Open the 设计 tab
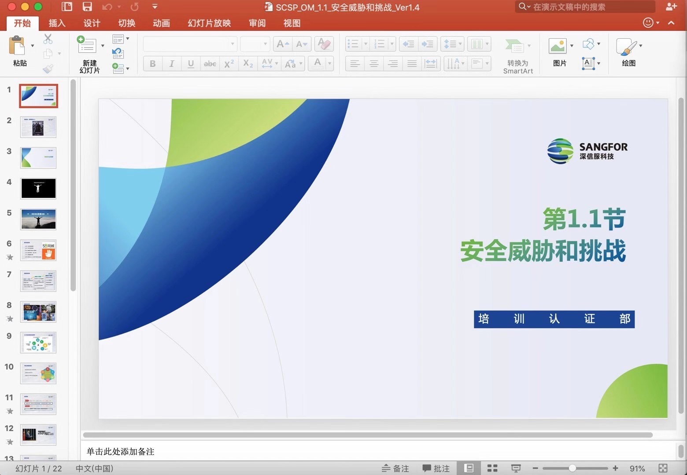 click(x=92, y=23)
